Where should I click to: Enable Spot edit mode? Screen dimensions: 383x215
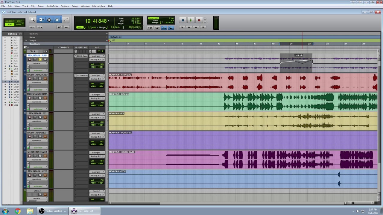tap(19, 21)
